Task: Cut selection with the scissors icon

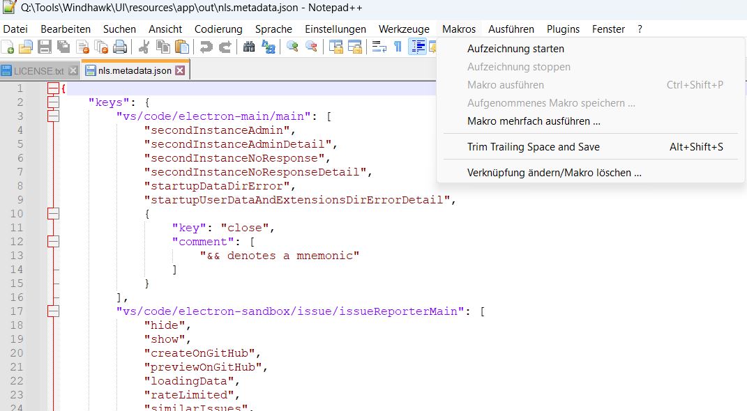Action: click(144, 47)
